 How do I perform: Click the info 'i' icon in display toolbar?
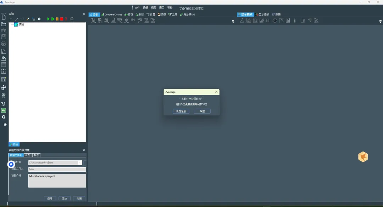point(295,21)
